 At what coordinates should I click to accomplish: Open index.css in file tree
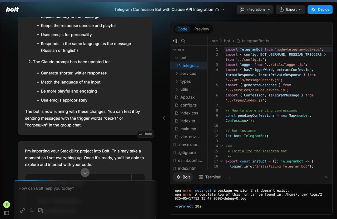(189, 113)
